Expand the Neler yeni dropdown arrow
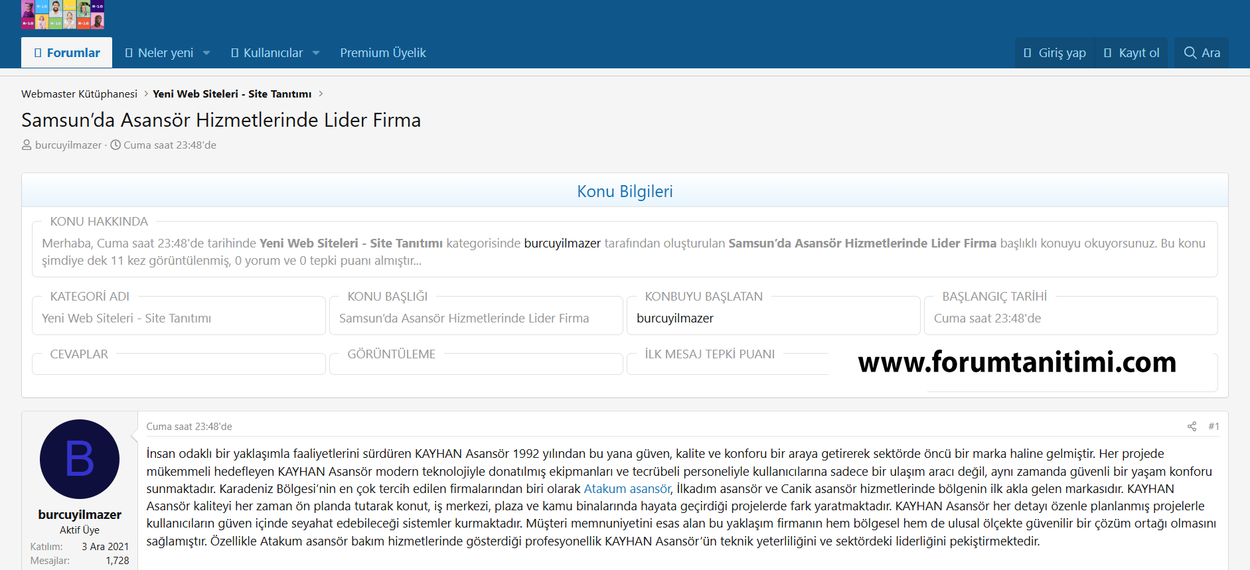1250x570 pixels. point(206,53)
